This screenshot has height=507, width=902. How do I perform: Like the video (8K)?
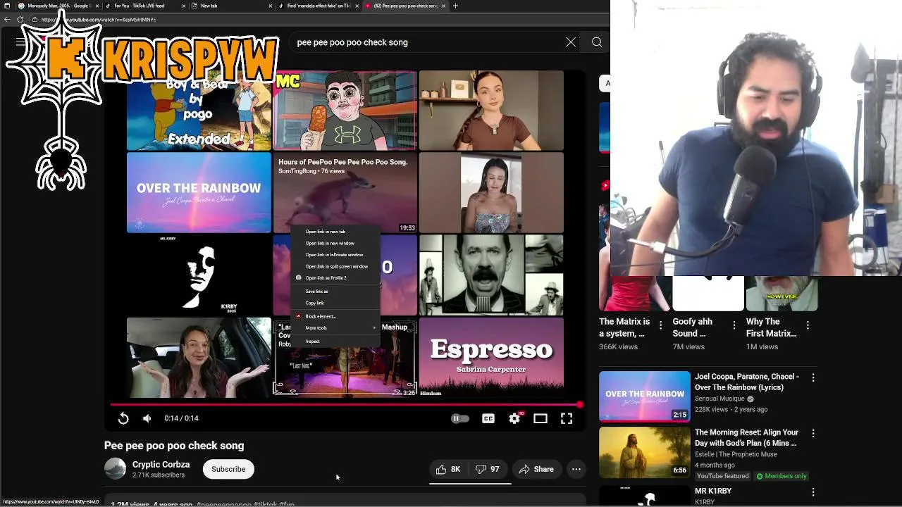448,469
